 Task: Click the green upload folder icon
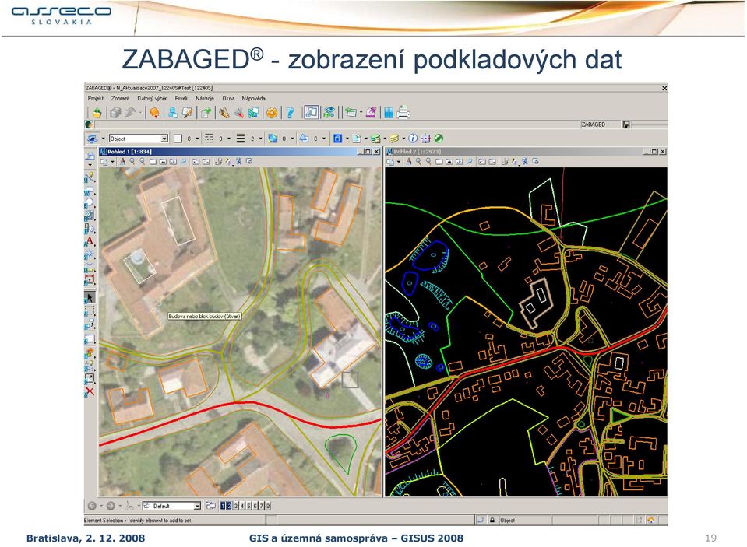coord(97,113)
